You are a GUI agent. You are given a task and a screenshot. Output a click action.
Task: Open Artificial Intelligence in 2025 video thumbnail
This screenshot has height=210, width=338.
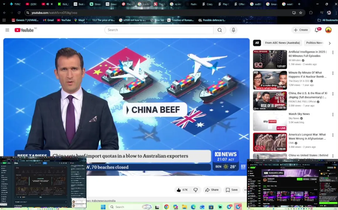[270, 60]
